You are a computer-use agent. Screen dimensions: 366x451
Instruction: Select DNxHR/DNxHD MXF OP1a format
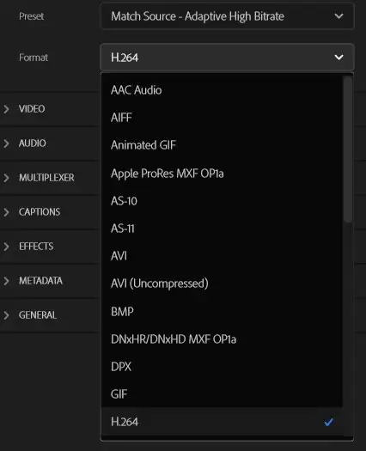[x=222, y=339]
